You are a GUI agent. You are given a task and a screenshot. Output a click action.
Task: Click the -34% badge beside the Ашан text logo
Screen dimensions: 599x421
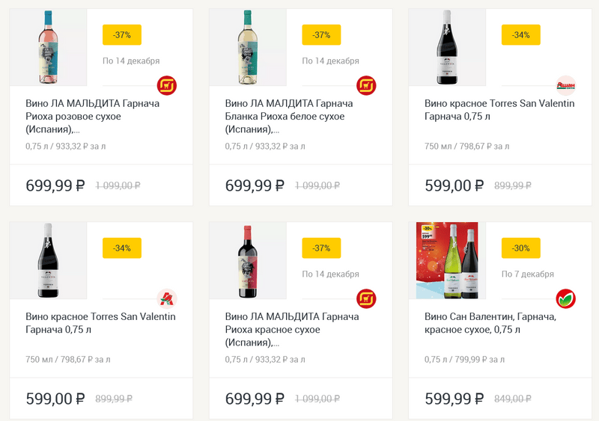(x=520, y=35)
